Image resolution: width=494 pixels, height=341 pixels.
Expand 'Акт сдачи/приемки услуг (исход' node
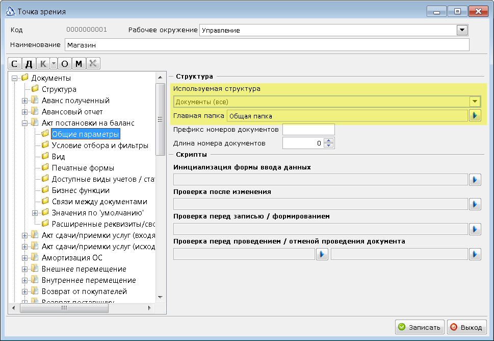[x=24, y=247]
